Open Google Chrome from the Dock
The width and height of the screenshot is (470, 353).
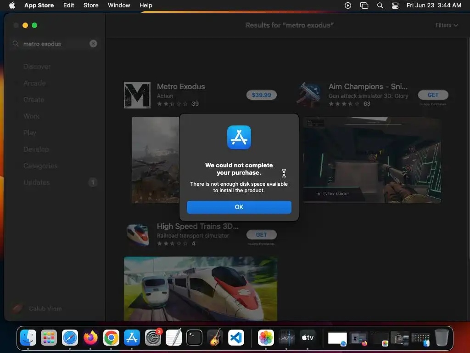click(111, 338)
